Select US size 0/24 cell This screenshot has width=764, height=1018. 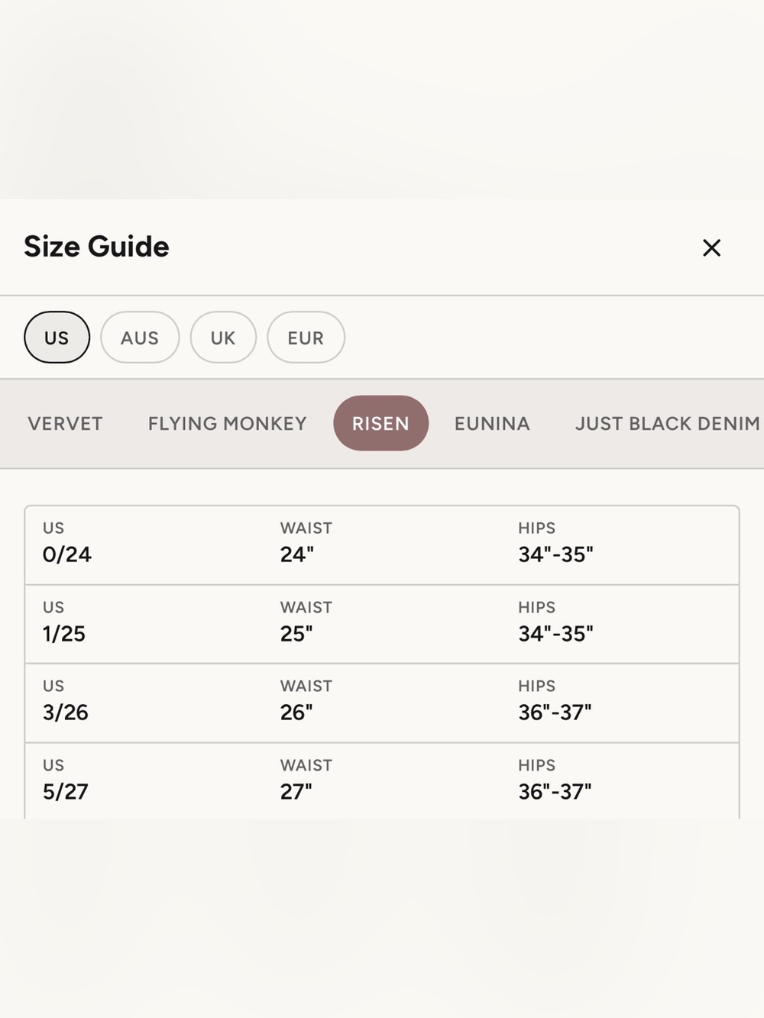(67, 554)
